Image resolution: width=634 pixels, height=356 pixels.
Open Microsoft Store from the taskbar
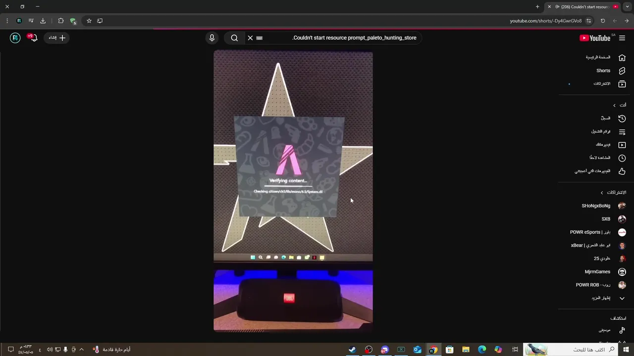click(449, 350)
